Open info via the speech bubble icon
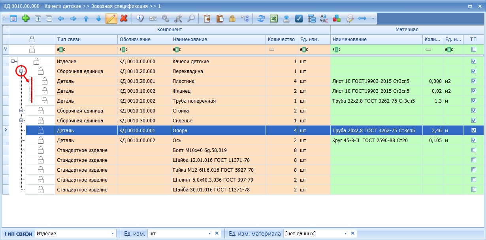 point(140,19)
